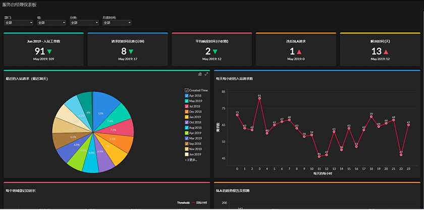Click the 6% dark teal pie slice

click(85, 107)
